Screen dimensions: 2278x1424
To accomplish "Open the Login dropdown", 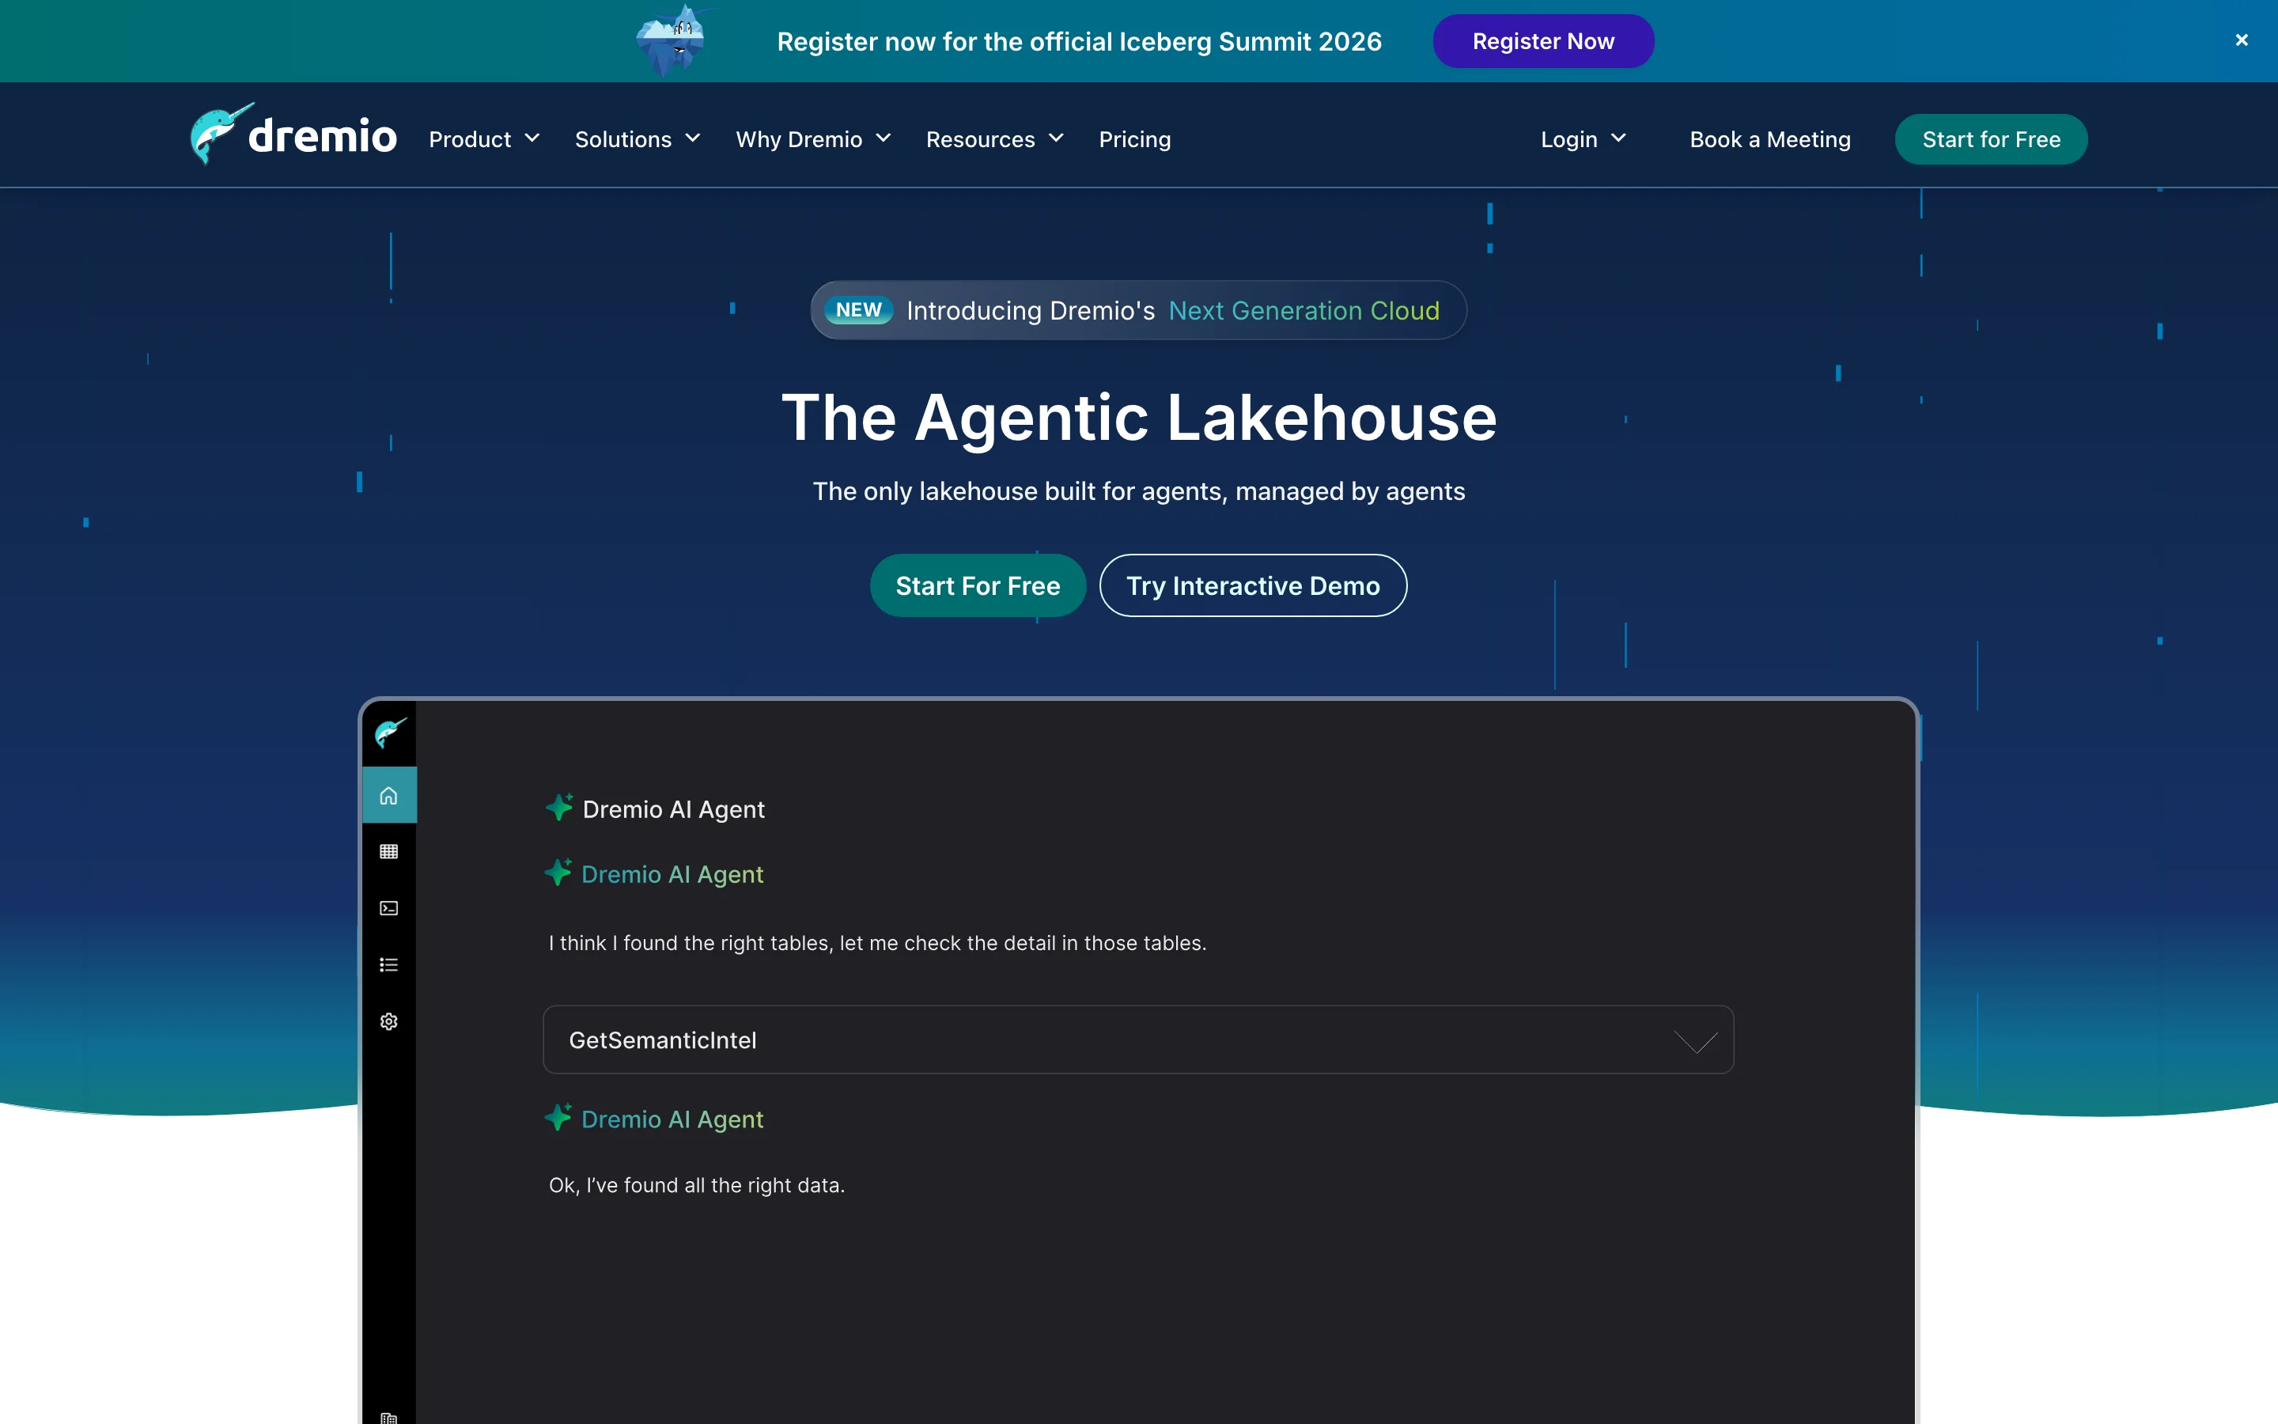I will (x=1583, y=139).
